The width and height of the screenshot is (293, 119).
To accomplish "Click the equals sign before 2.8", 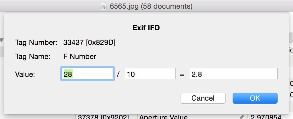I will [182, 74].
